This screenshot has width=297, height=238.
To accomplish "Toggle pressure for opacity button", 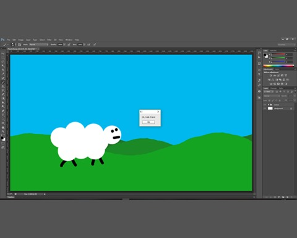I will click(x=69, y=45).
